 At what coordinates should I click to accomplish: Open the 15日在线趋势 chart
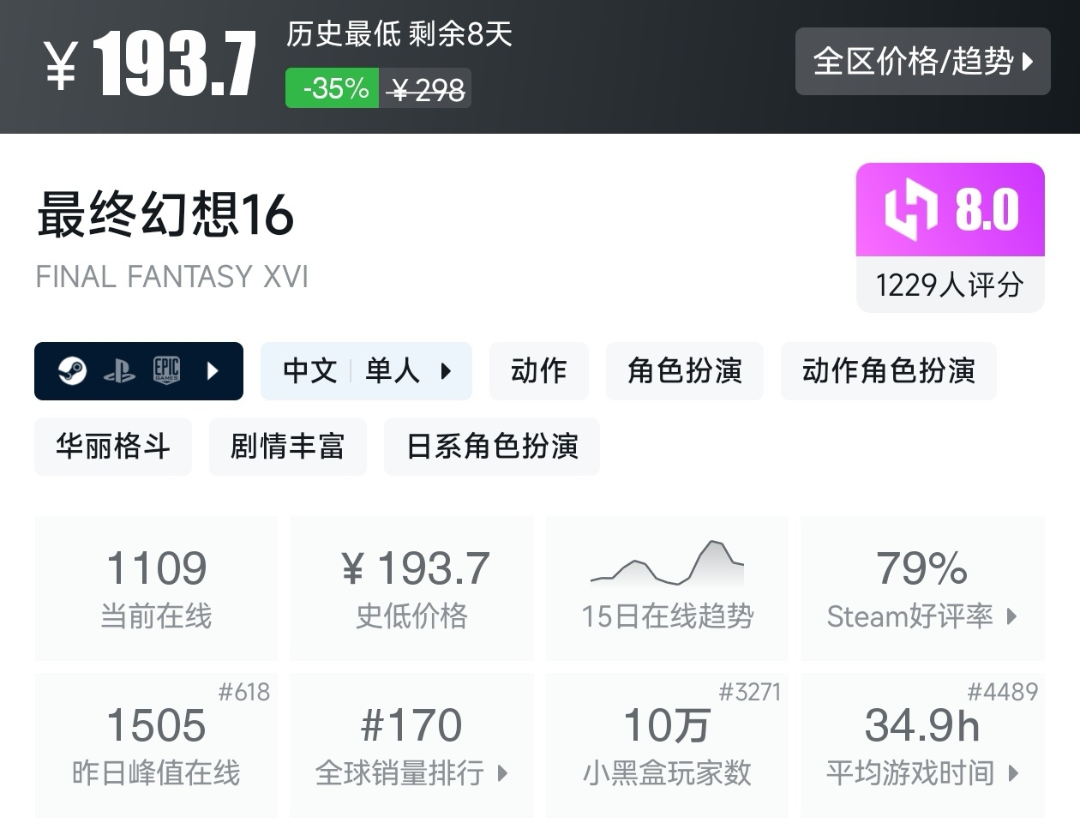pyautogui.click(x=667, y=588)
